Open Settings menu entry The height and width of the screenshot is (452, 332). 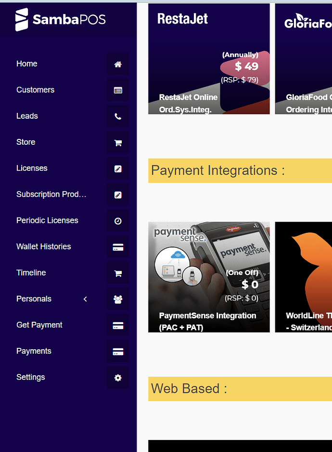[x=31, y=377]
